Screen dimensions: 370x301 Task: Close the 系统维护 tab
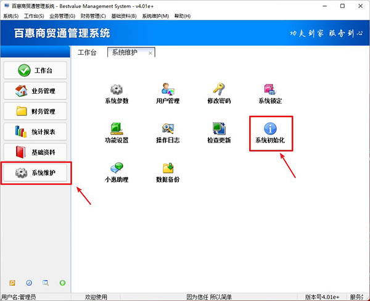150,54
